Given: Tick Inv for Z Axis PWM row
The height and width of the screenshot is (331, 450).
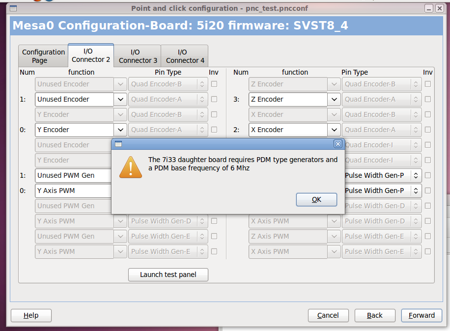Looking at the screenshot, I should click(428, 236).
